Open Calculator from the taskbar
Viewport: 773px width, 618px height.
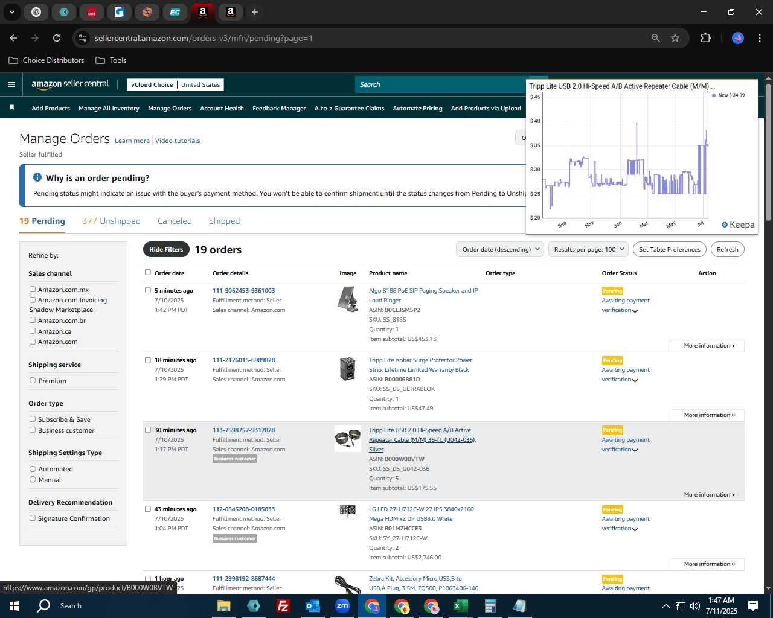click(x=490, y=606)
